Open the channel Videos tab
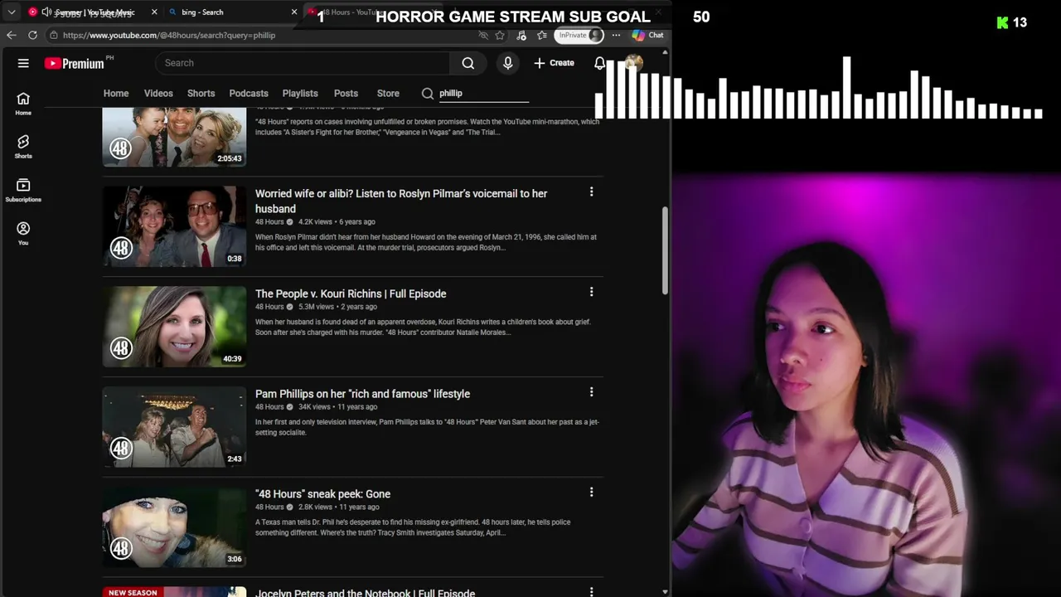Image resolution: width=1061 pixels, height=597 pixels. tap(158, 94)
